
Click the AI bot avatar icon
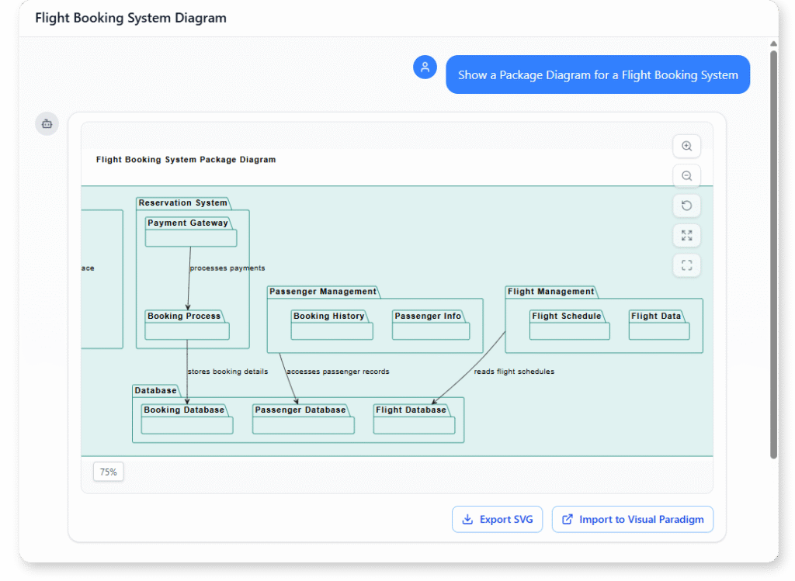[47, 123]
